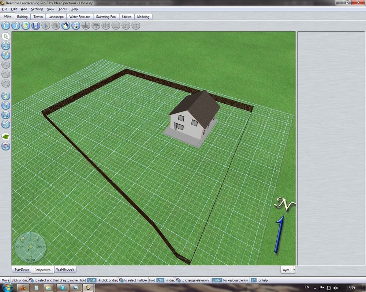Viewport: 366px width, 292px height.
Task: Open the Add menu
Action: [24, 9]
